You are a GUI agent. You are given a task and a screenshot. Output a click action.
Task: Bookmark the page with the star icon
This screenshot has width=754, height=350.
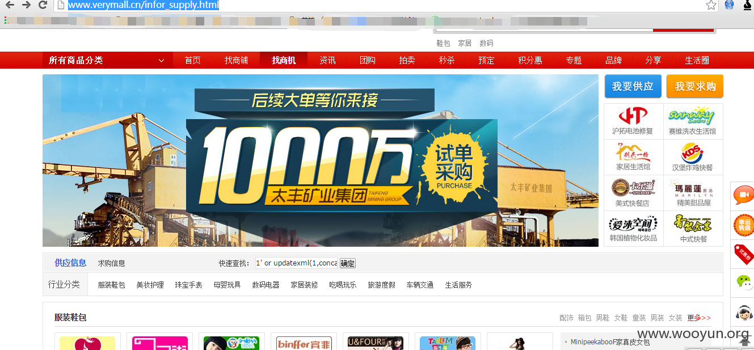pyautogui.click(x=711, y=5)
